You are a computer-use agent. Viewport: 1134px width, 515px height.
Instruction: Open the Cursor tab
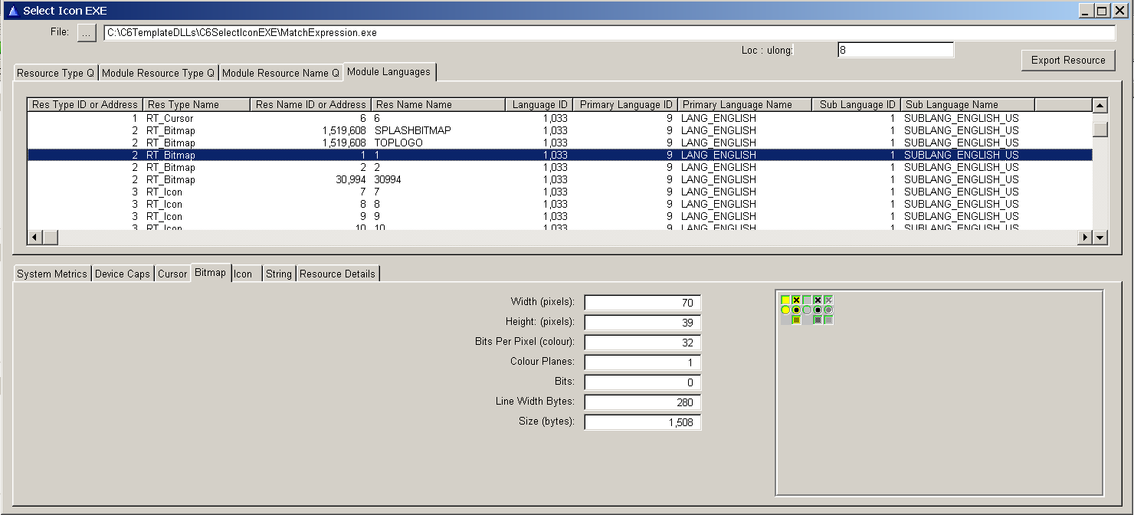[172, 274]
